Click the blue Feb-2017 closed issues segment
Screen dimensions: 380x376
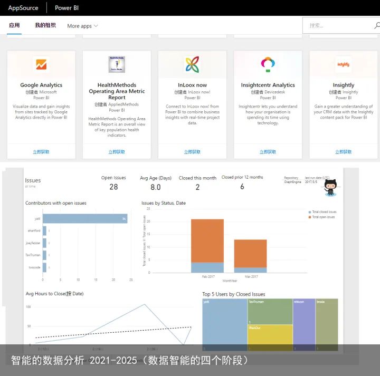(207, 267)
